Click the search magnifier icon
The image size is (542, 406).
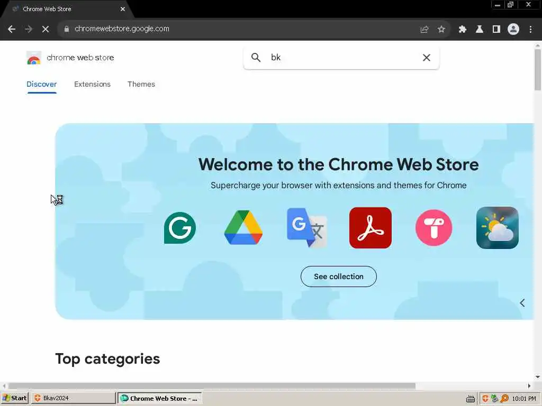(x=256, y=57)
